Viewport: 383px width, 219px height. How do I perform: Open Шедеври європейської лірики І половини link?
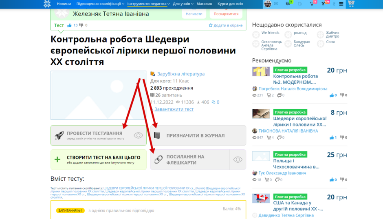coord(300,122)
